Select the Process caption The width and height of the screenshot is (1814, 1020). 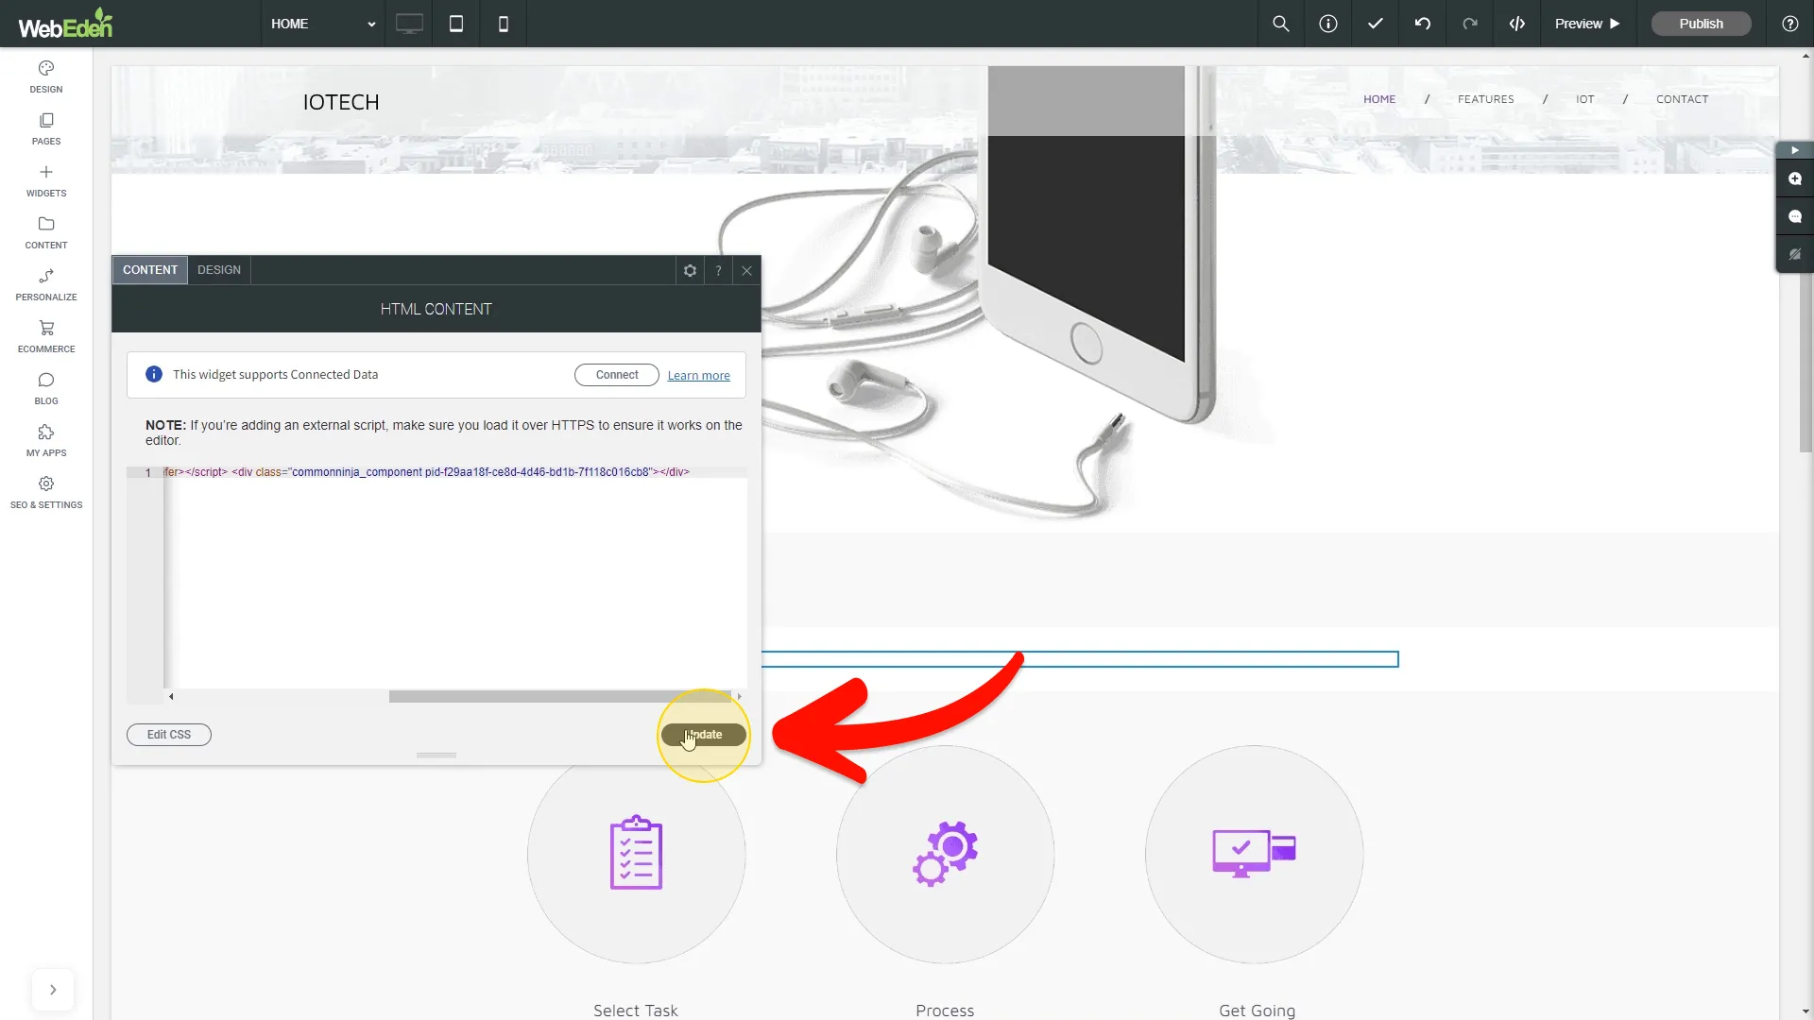(x=945, y=1011)
